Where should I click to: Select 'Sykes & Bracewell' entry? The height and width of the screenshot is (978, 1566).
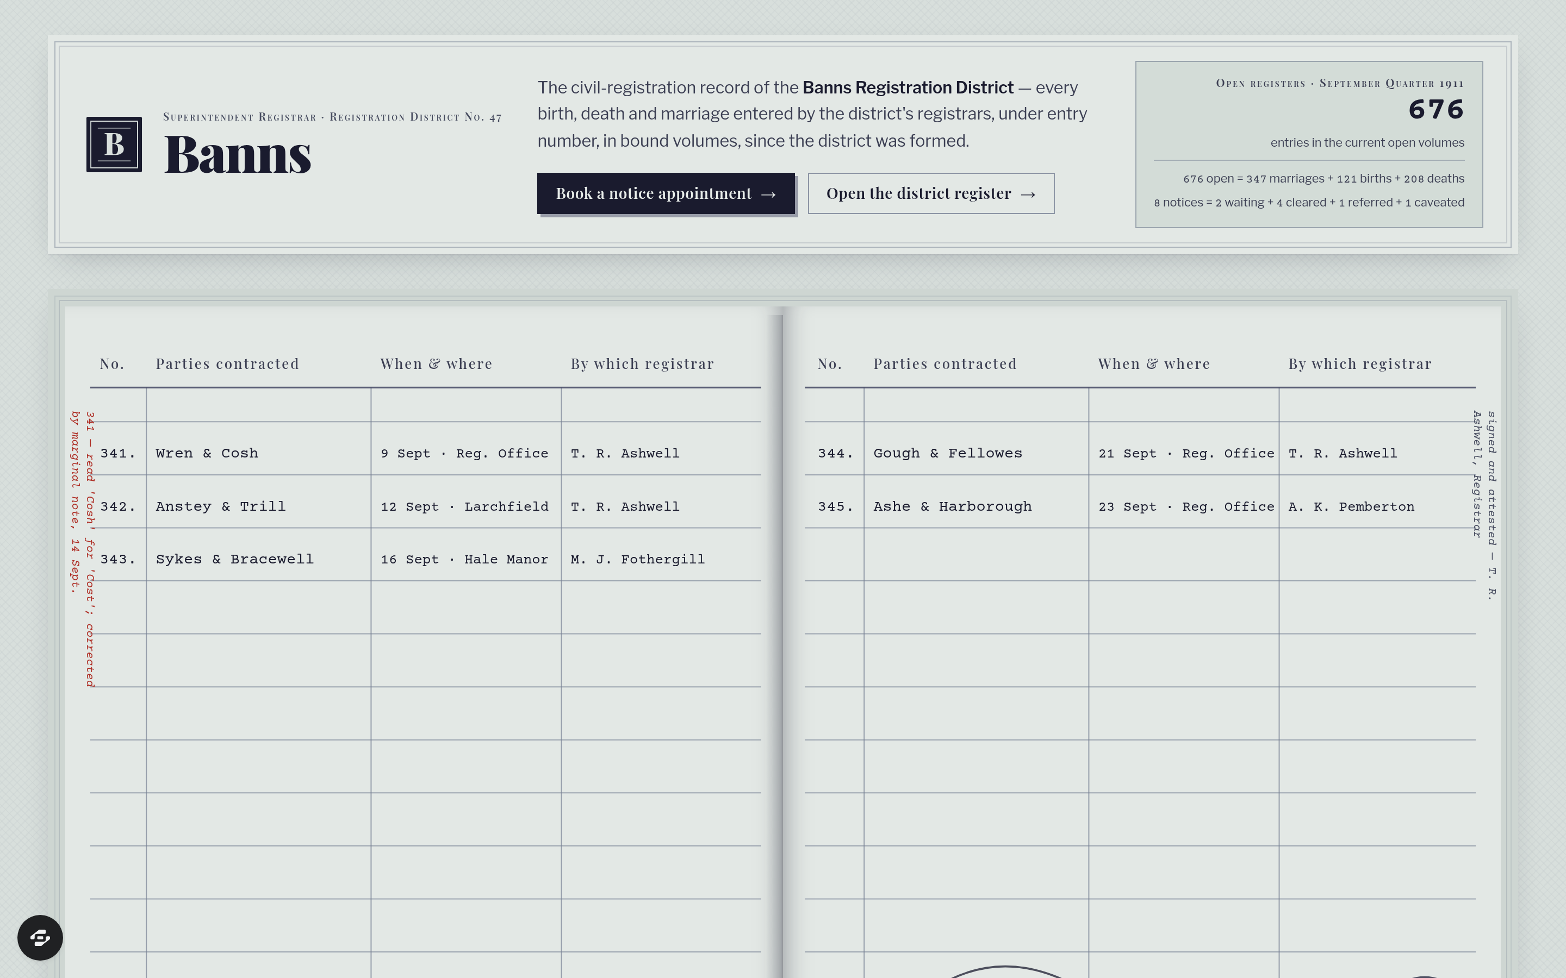pyautogui.click(x=235, y=560)
